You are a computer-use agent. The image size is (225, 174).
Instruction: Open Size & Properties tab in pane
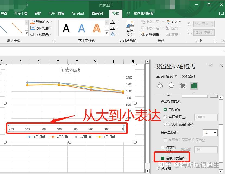183,86
